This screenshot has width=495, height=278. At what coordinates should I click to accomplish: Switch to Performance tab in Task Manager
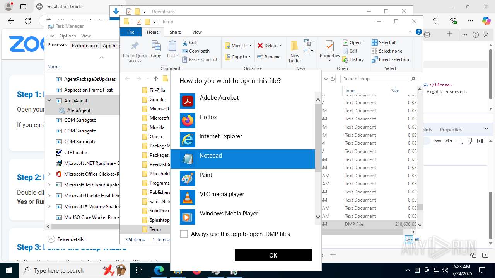click(x=85, y=45)
